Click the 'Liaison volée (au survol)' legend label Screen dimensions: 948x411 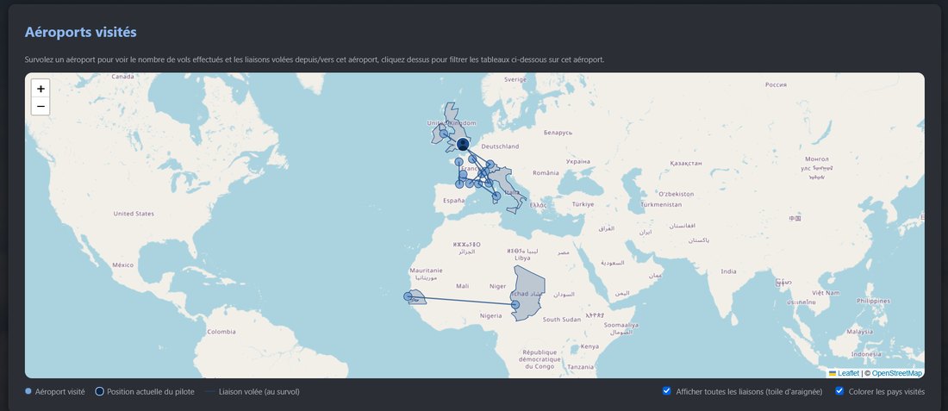(259, 392)
